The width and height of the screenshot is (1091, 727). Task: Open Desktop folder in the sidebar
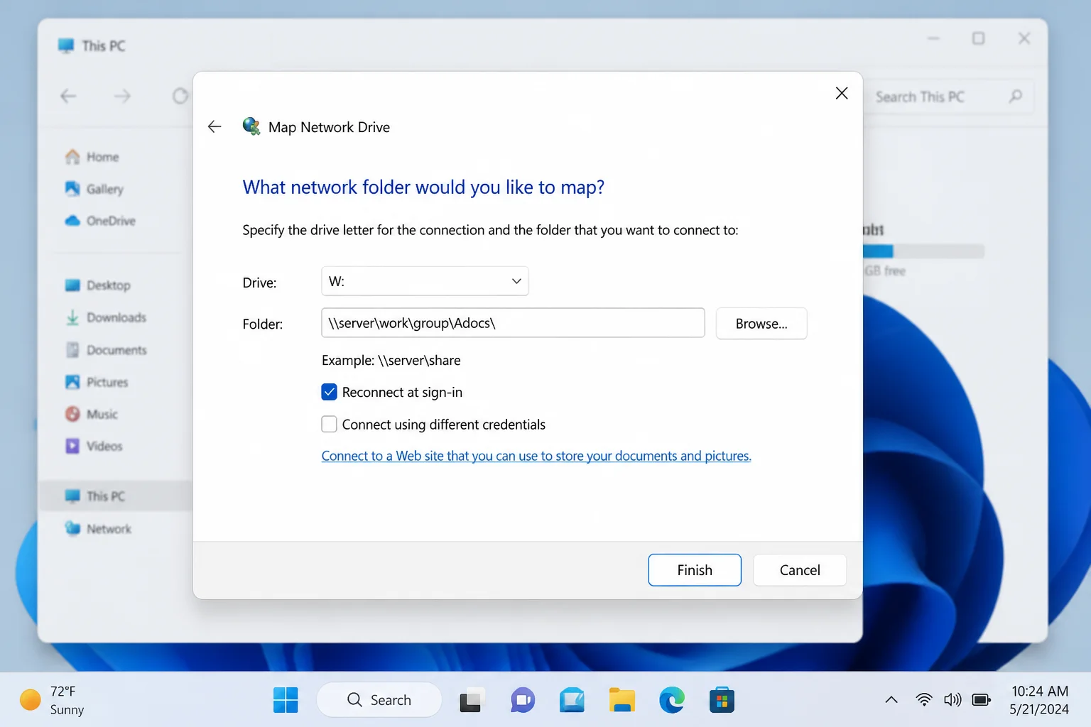click(98, 285)
